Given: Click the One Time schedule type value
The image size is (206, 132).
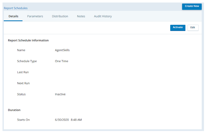Looking at the screenshot, I should [x=61, y=61].
